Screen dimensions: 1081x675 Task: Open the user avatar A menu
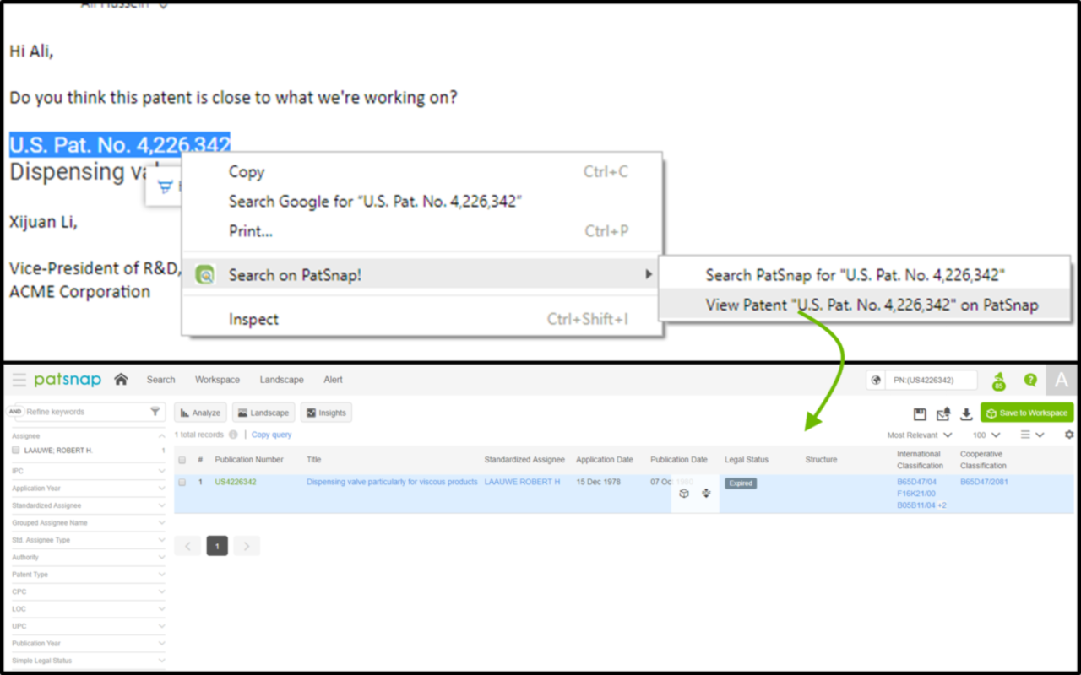pos(1062,380)
